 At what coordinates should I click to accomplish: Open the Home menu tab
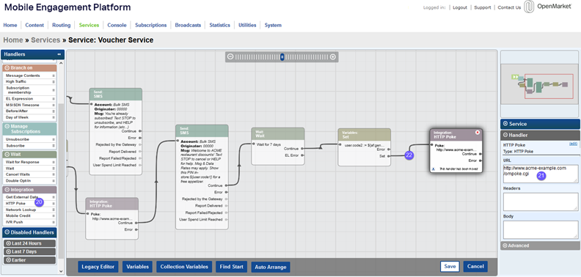pyautogui.click(x=10, y=25)
